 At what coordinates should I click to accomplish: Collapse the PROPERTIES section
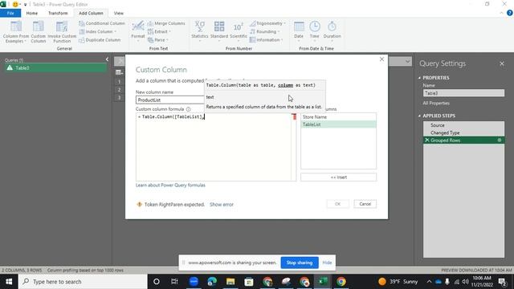point(419,78)
